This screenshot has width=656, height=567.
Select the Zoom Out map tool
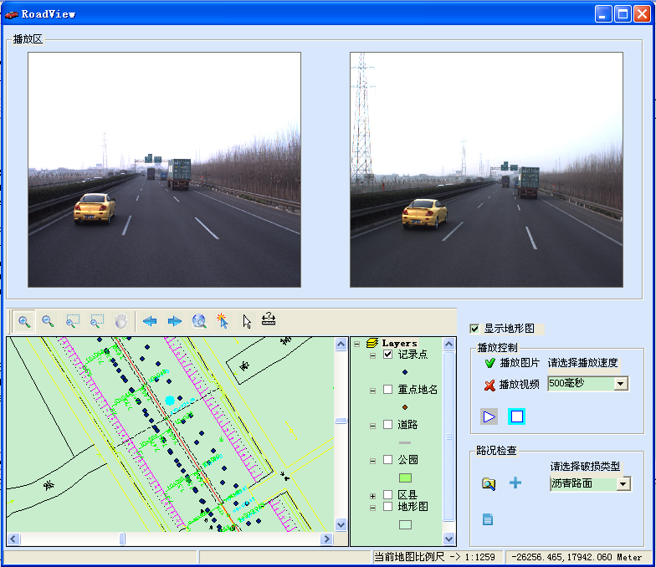tap(49, 321)
